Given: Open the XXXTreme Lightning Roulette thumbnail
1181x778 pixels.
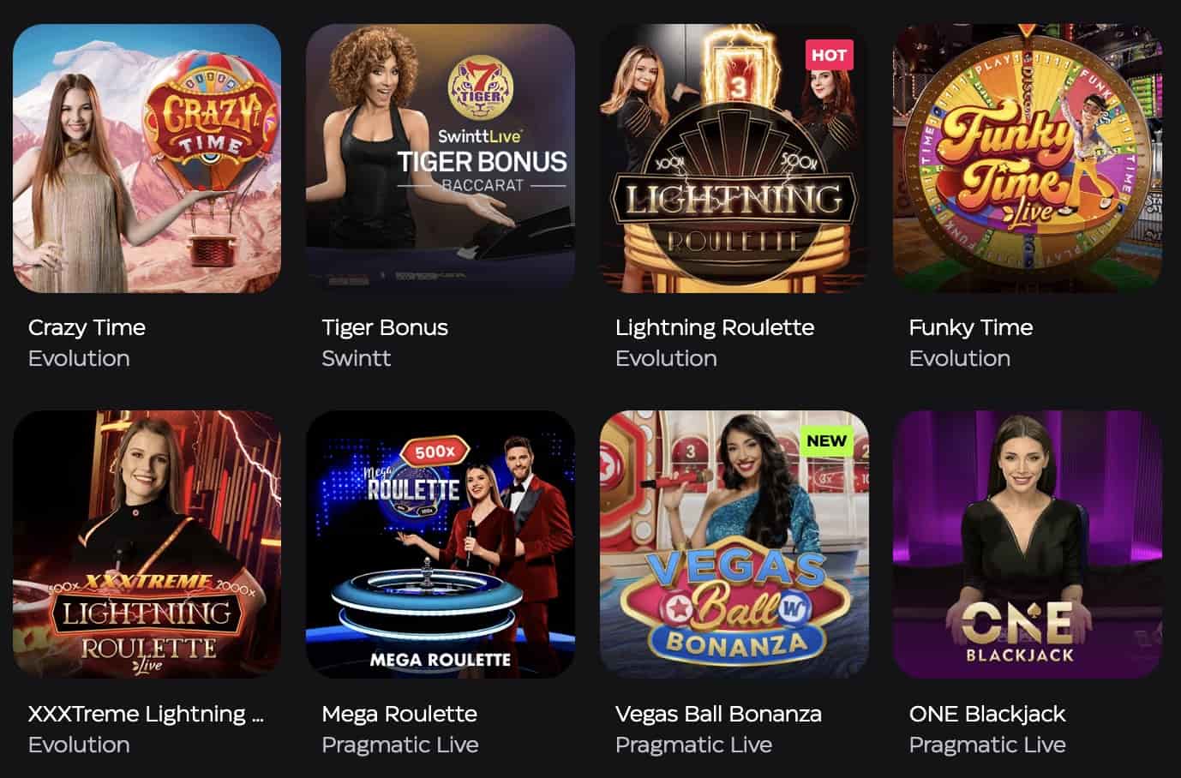Looking at the screenshot, I should tap(147, 544).
